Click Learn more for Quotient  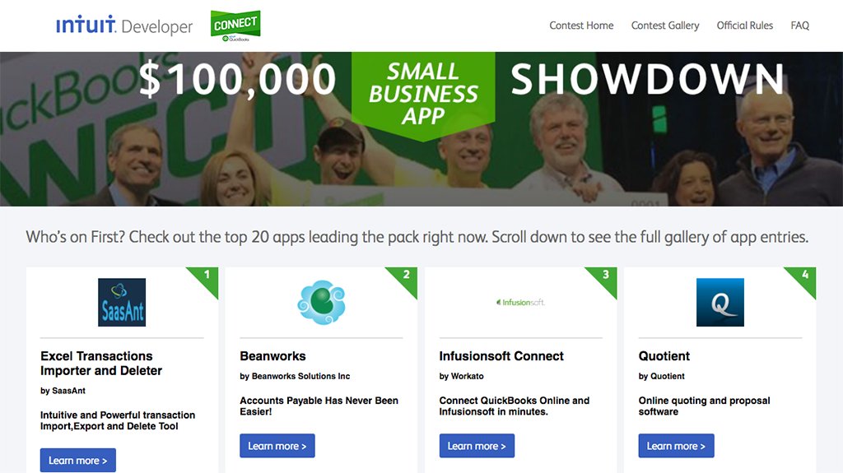[x=677, y=446]
